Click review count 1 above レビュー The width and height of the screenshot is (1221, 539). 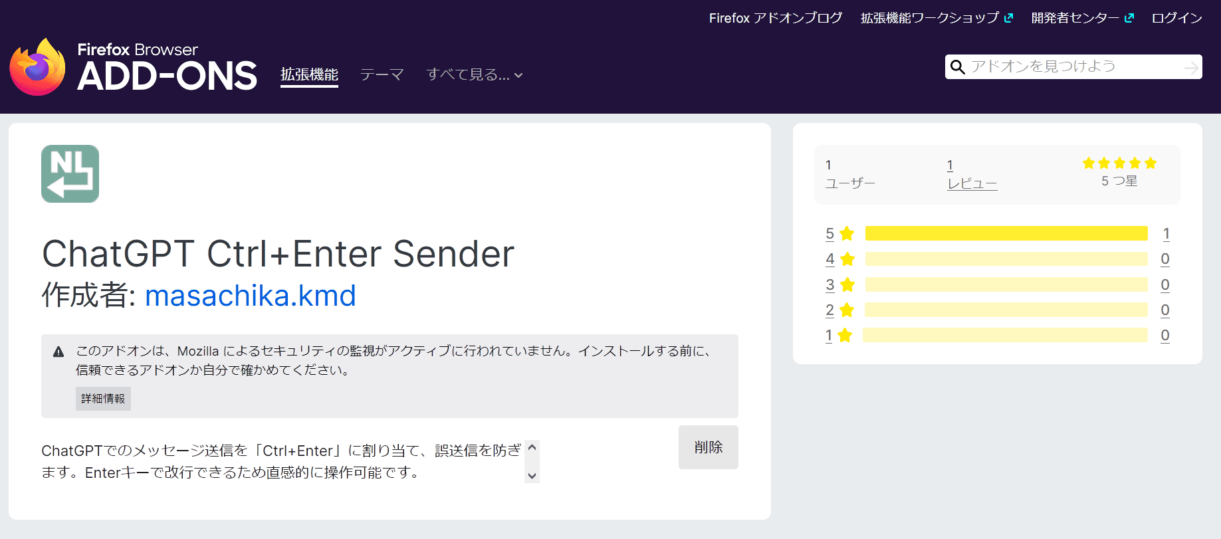(950, 165)
